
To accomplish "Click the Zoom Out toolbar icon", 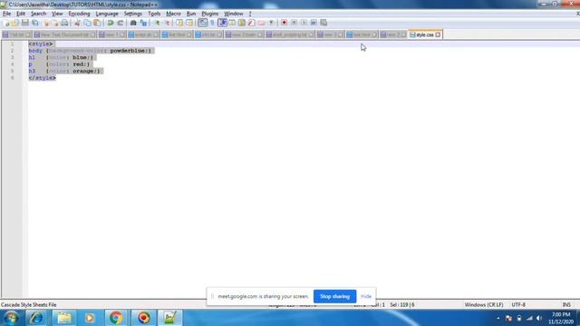I will click(x=167, y=23).
